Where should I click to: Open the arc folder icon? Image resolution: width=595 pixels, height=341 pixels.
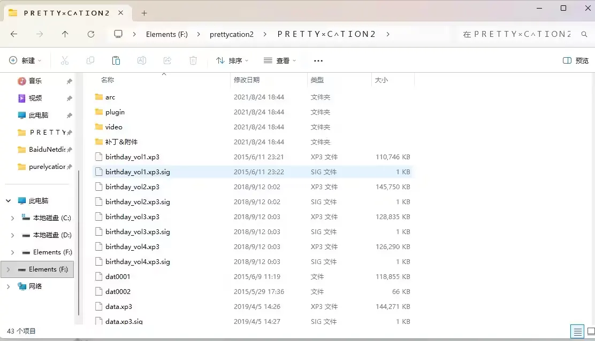99,97
